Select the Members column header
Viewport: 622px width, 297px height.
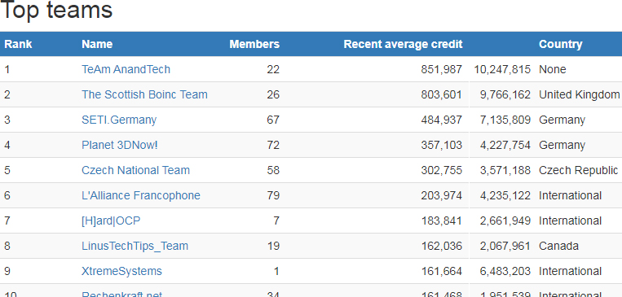click(x=254, y=44)
